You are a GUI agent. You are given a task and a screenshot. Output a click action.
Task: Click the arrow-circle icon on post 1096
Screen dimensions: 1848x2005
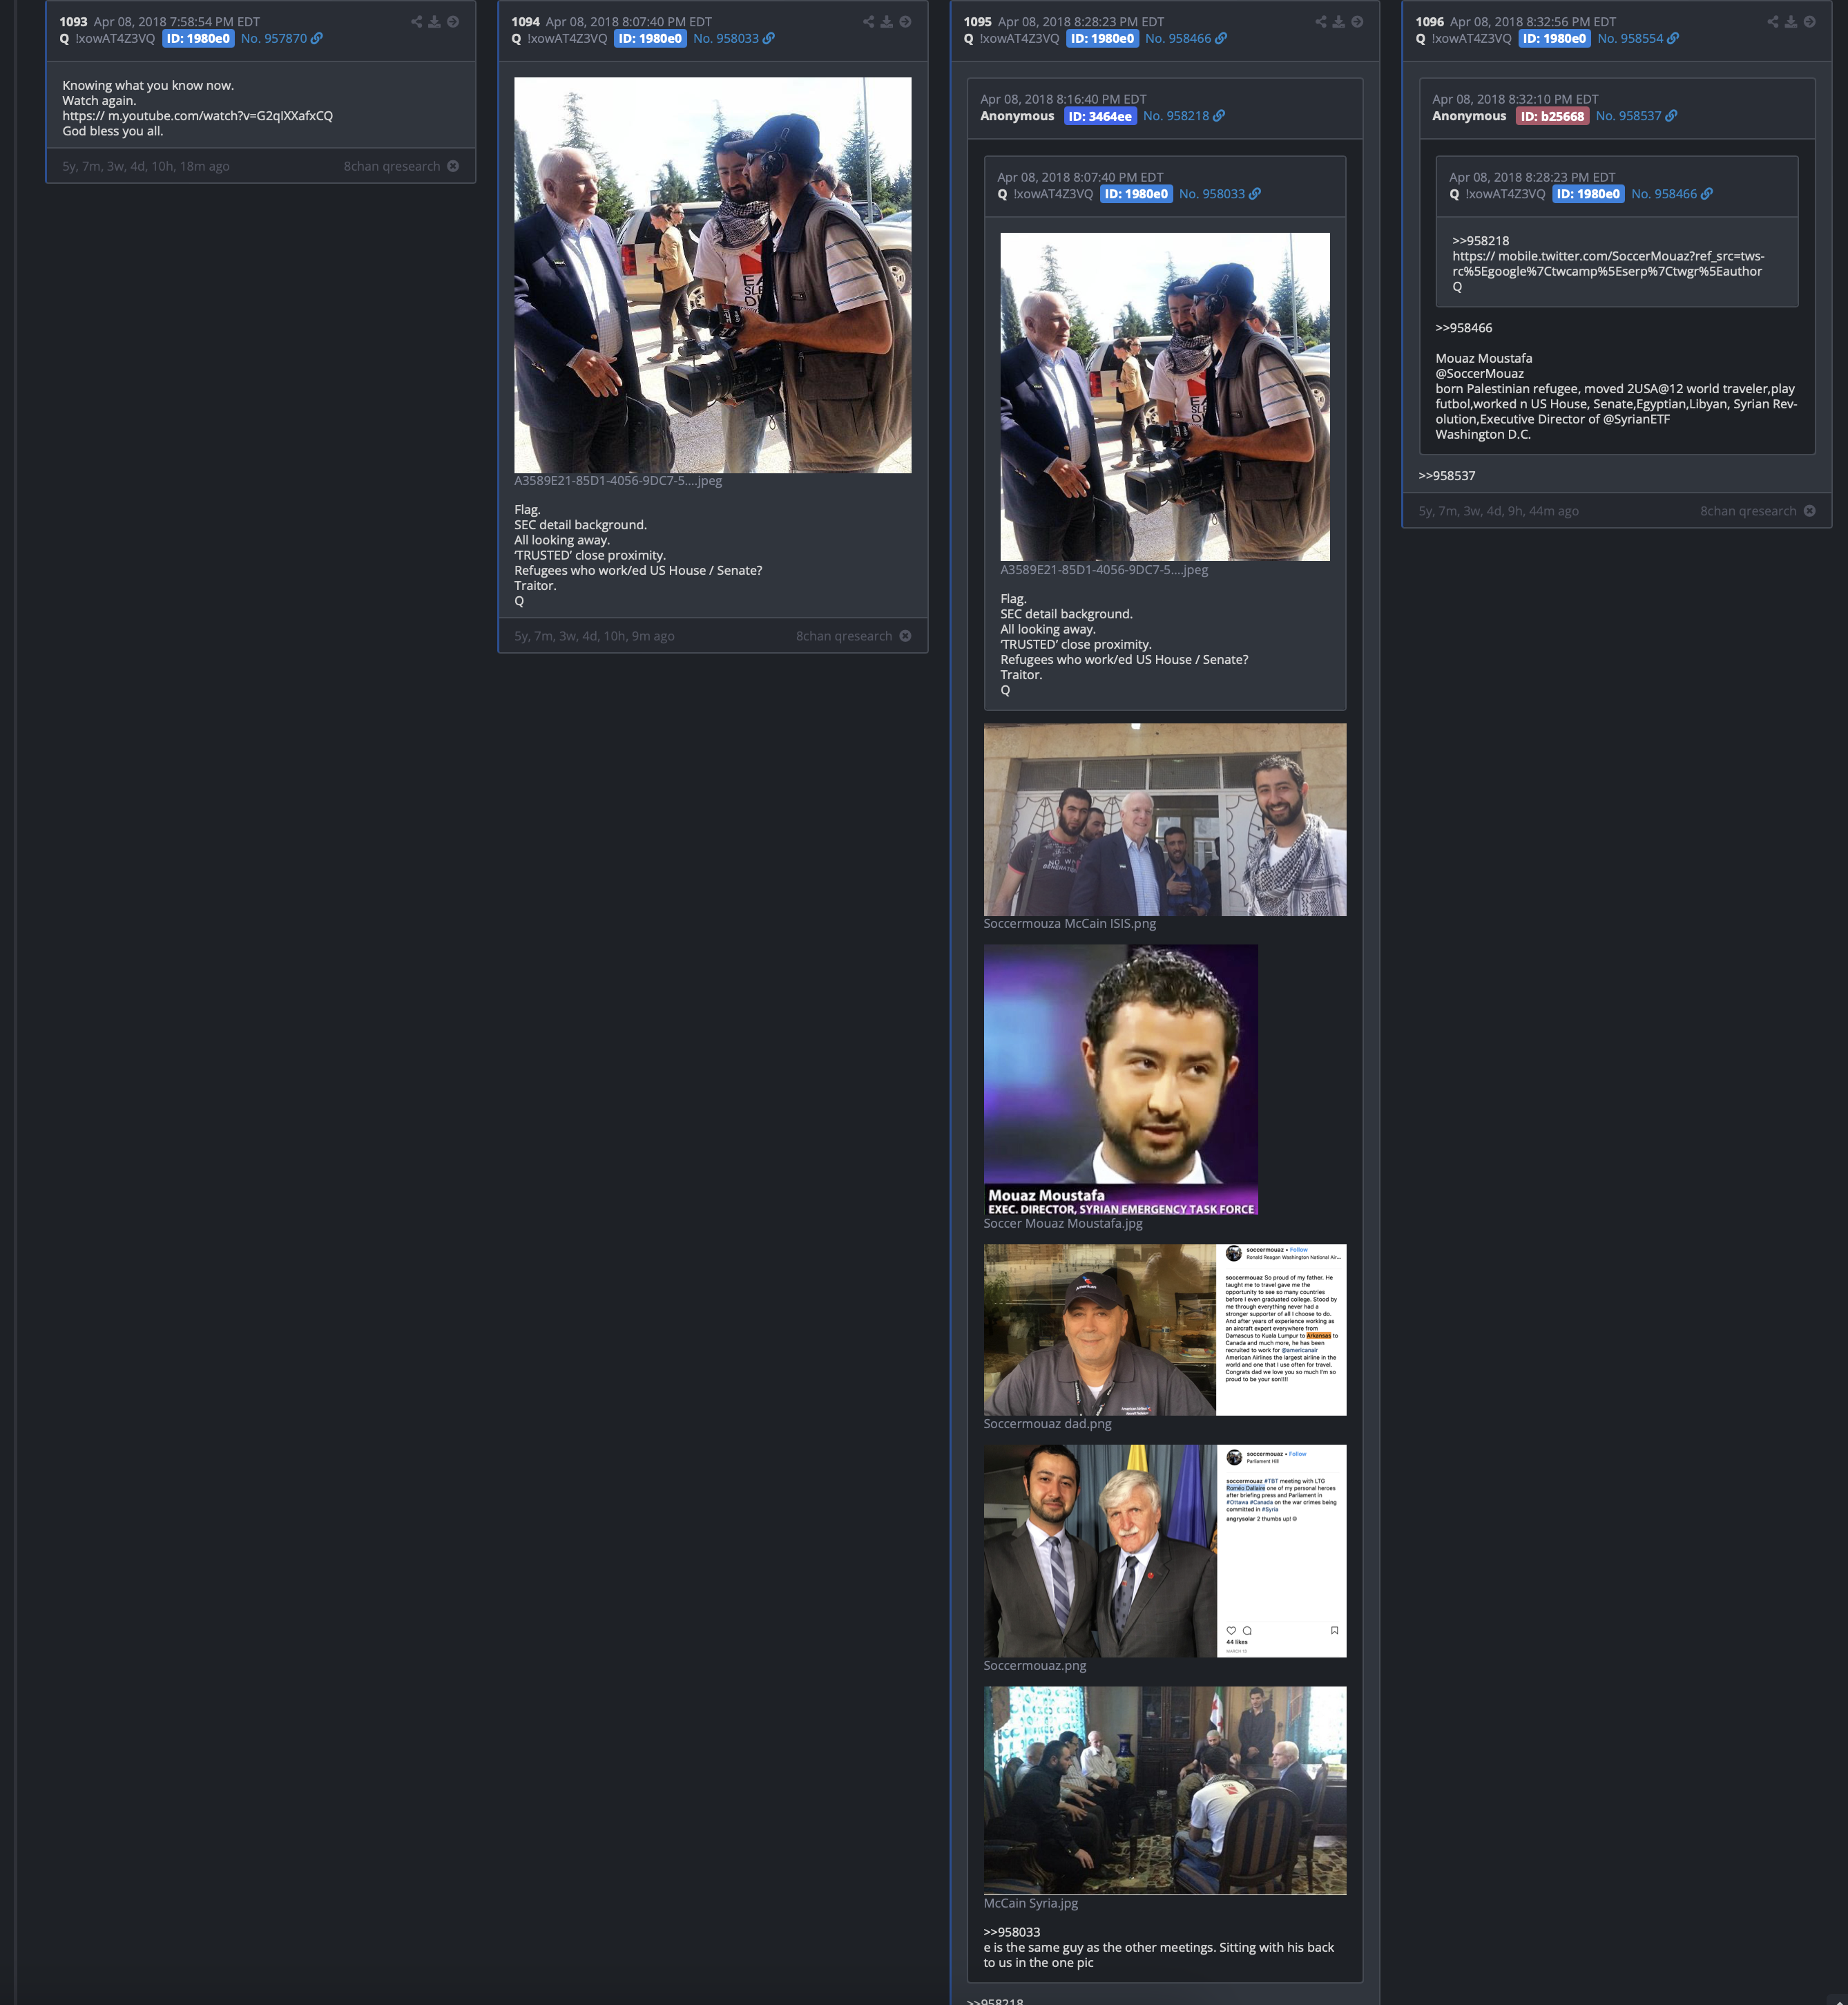(1809, 22)
